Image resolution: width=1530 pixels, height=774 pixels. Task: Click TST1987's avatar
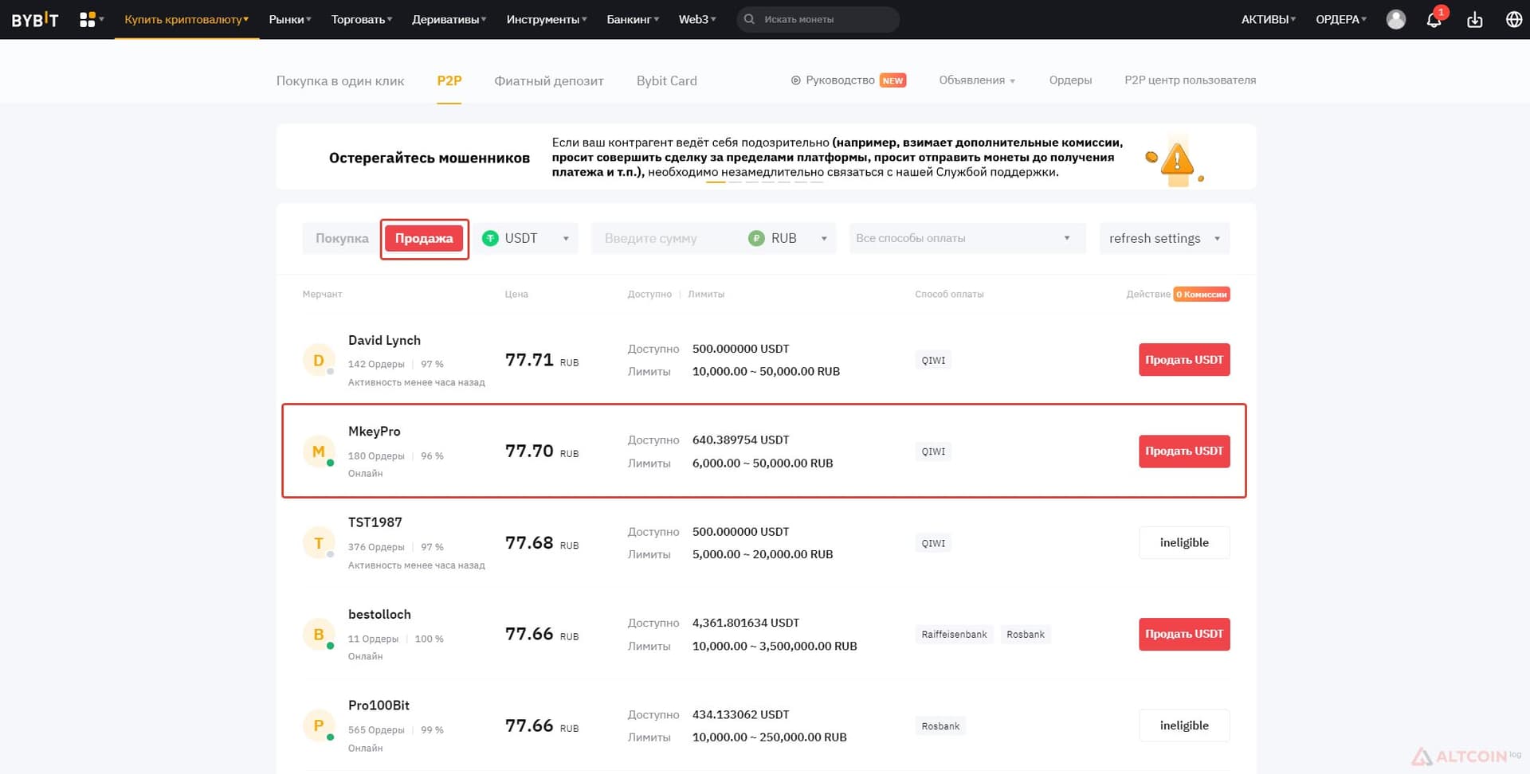point(318,543)
